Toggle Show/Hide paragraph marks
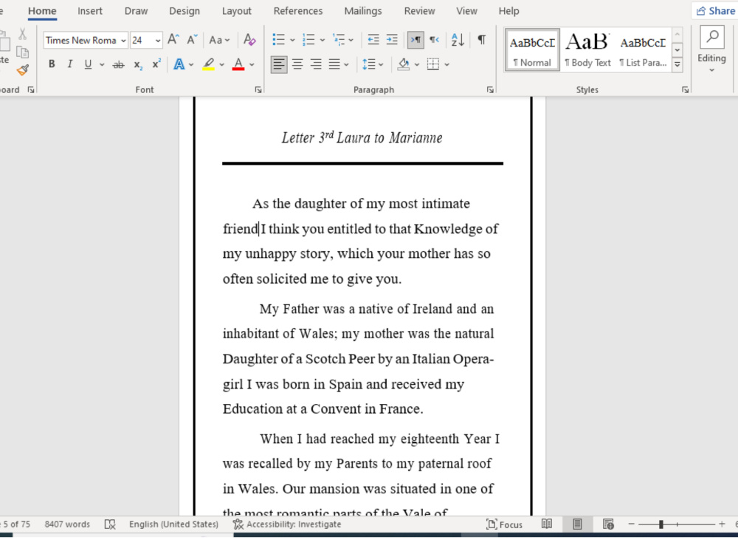This screenshot has height=554, width=738. pos(481,40)
